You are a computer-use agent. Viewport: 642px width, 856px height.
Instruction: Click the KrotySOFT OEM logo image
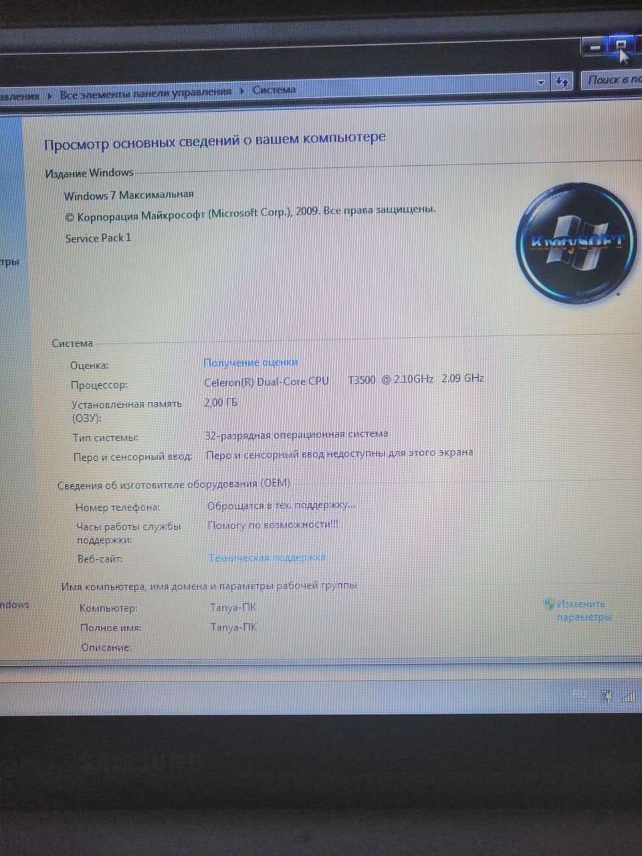coord(575,244)
